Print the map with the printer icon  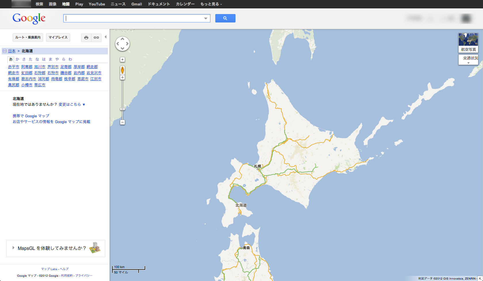(x=86, y=38)
